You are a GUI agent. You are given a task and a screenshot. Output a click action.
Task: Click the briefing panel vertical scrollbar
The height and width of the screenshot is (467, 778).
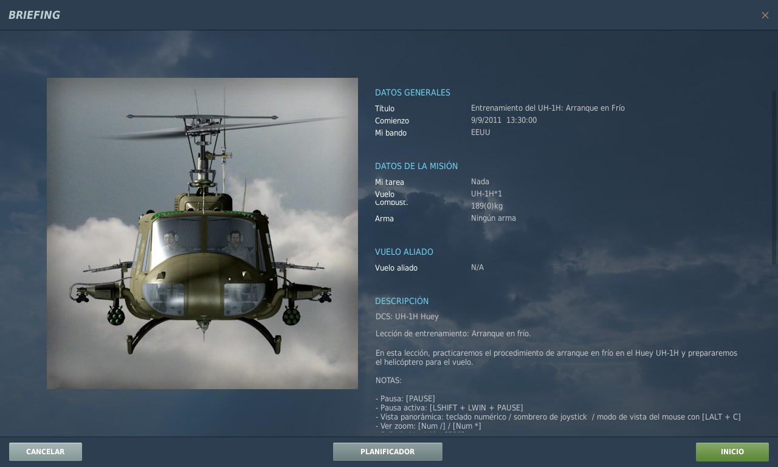[774, 176]
